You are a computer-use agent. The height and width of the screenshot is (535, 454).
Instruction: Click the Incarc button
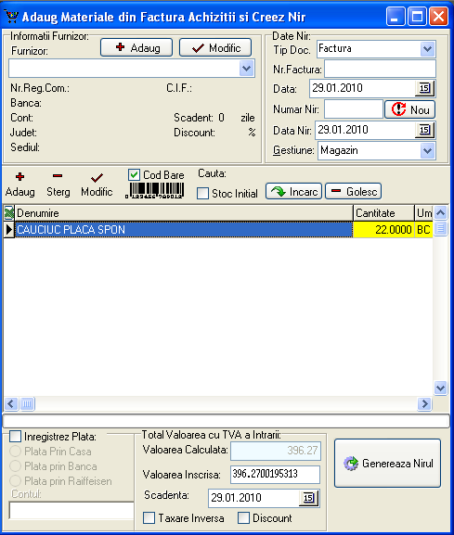pos(293,191)
